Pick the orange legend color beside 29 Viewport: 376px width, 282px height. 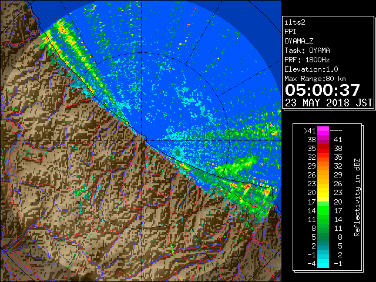coord(323,166)
